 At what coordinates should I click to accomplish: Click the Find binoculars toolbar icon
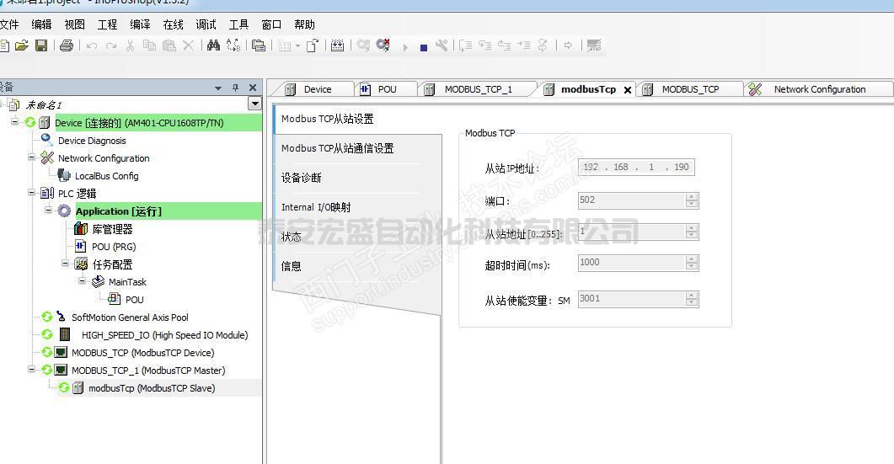coord(213,45)
